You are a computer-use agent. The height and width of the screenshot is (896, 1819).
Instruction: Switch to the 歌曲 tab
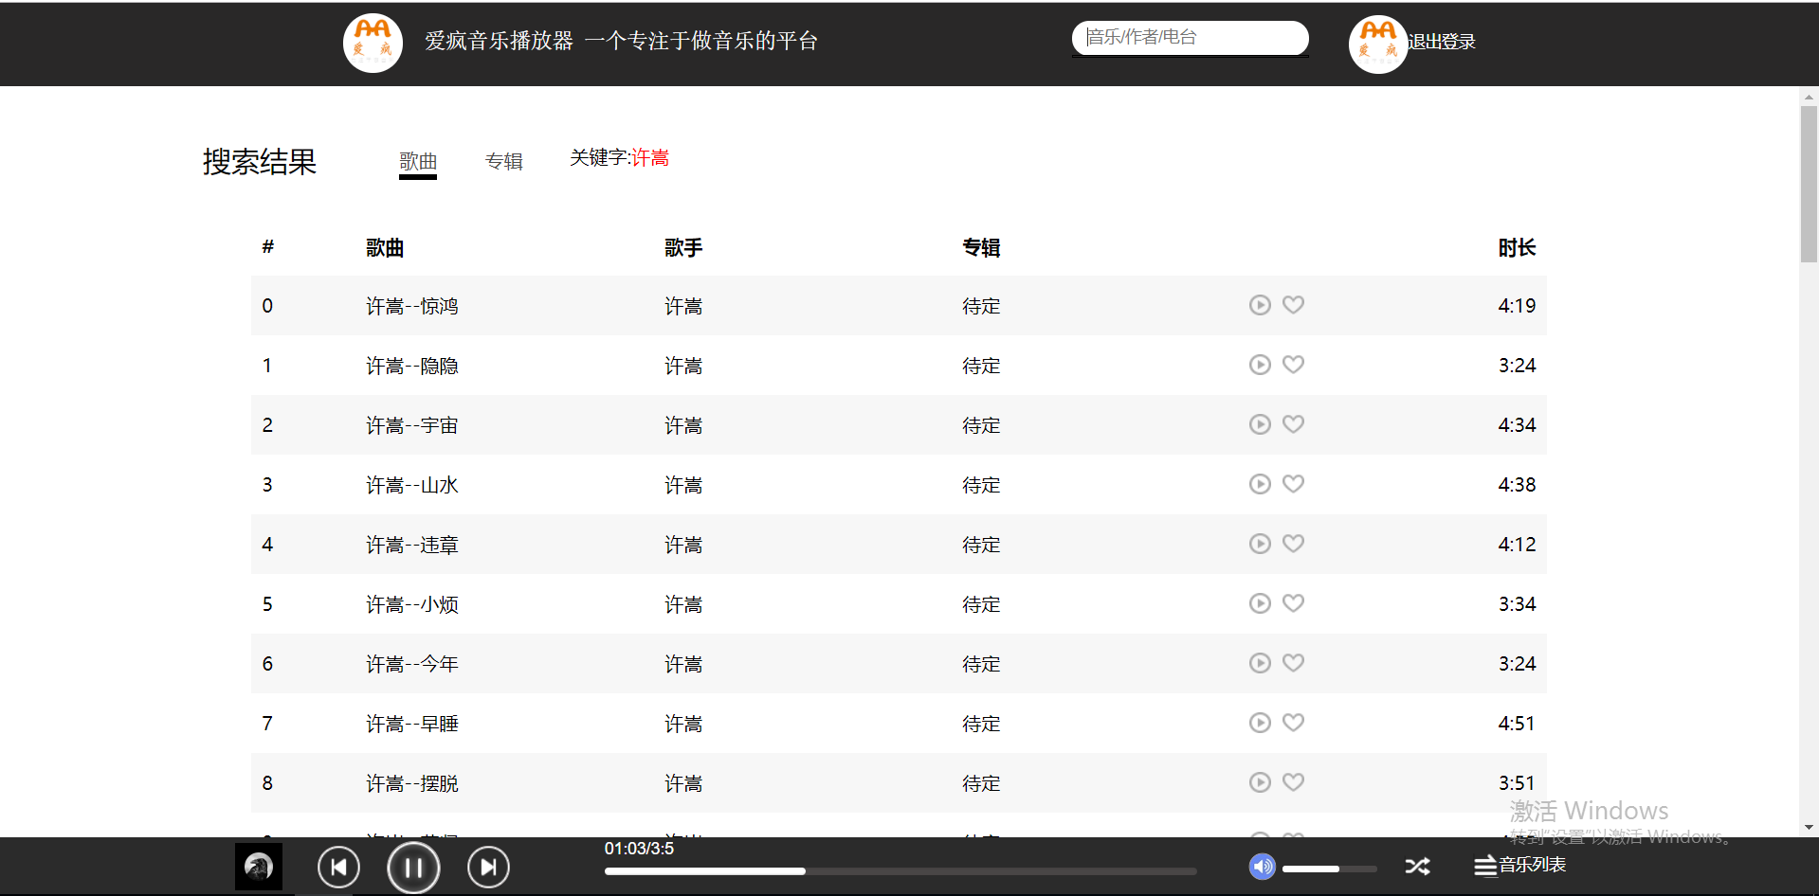418,161
